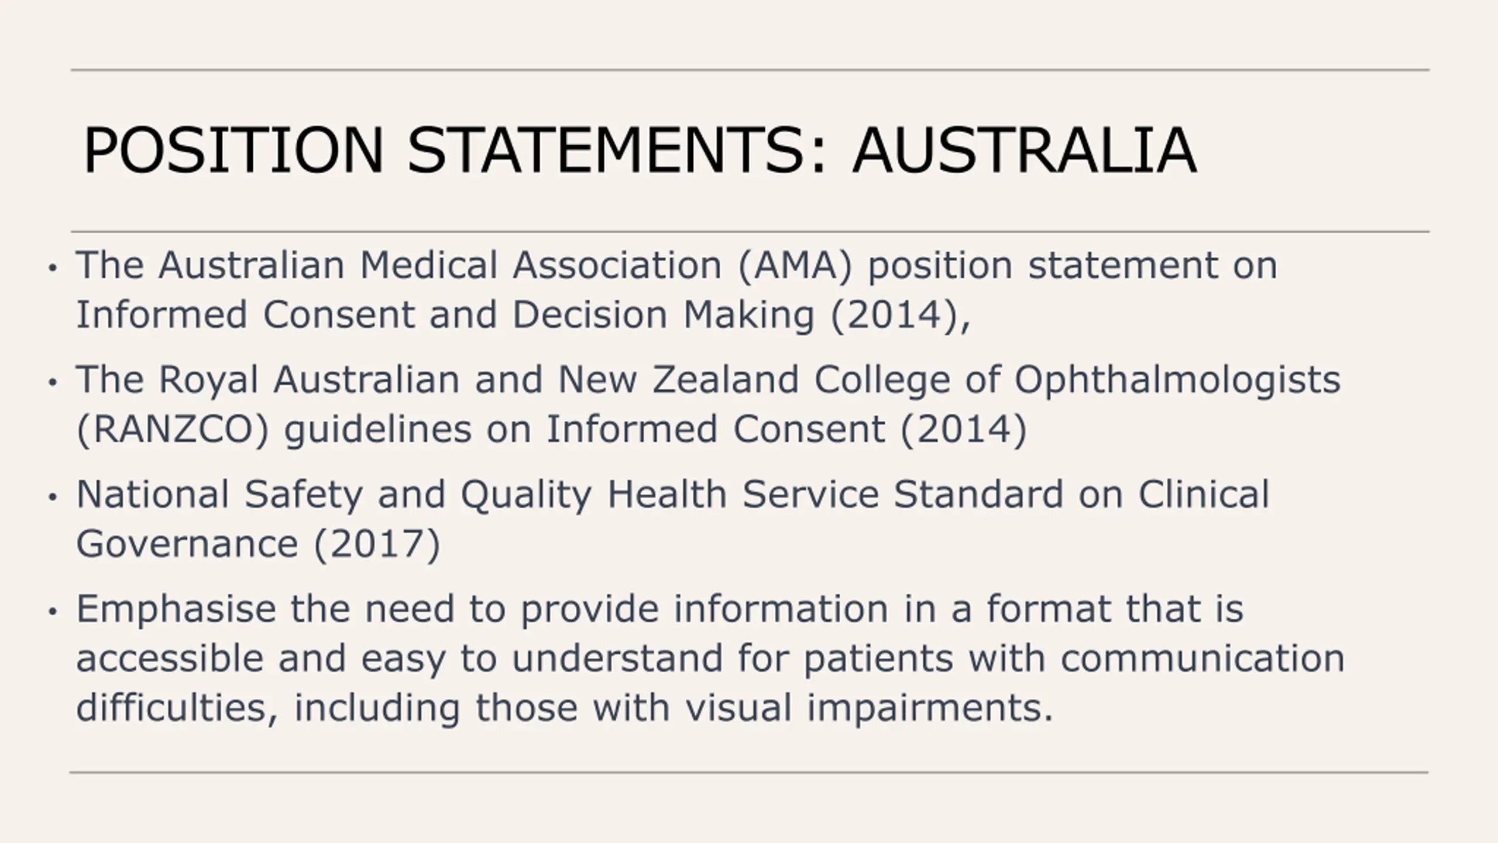Click the (AMA) abbreviation in the first bullet

(x=796, y=266)
